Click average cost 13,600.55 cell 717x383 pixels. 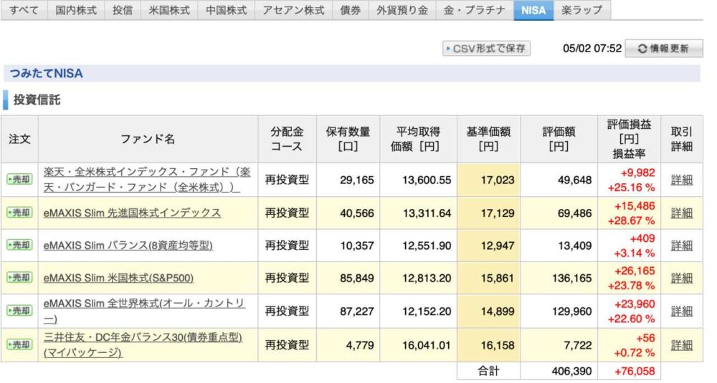point(418,180)
